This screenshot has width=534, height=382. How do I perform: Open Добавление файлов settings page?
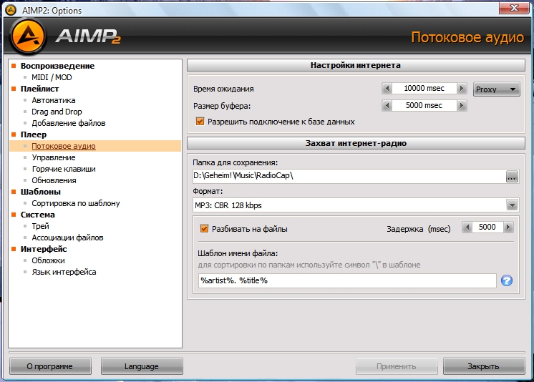point(69,123)
